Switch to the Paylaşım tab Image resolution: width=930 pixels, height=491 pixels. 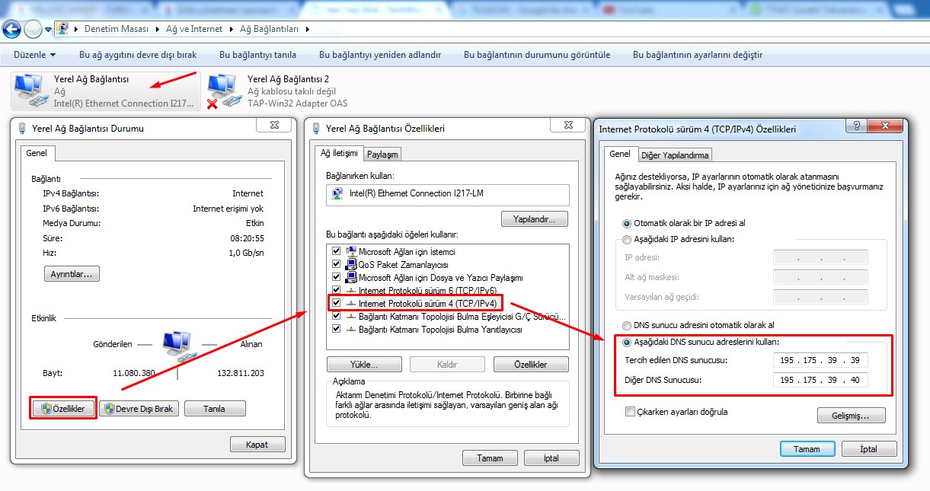click(382, 155)
